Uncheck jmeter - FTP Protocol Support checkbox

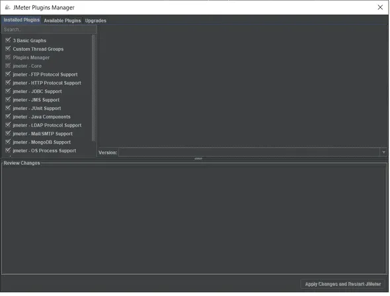pyautogui.click(x=8, y=74)
